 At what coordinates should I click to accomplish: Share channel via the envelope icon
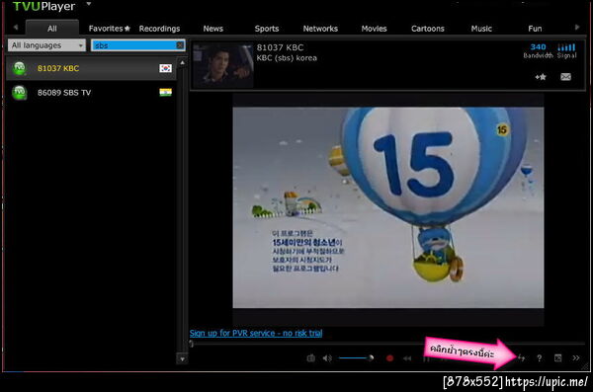pyautogui.click(x=565, y=77)
